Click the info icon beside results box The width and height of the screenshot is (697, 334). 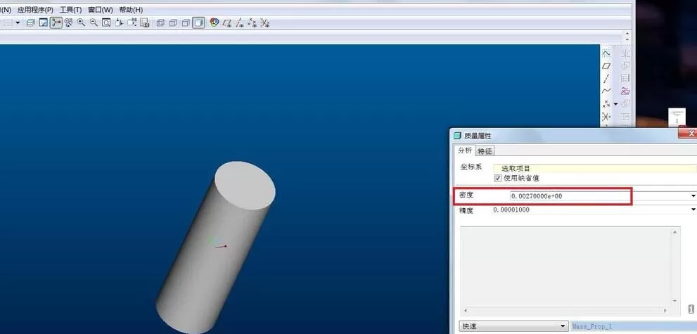pos(691,309)
